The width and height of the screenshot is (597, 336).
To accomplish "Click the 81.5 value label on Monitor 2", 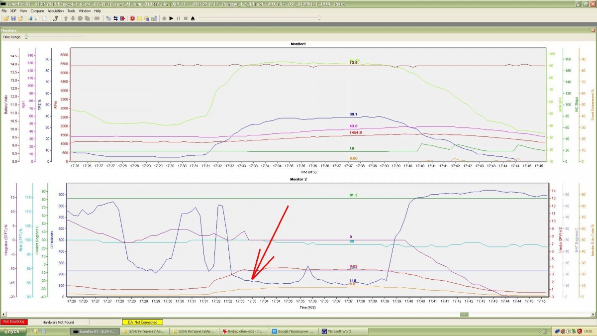I will tap(354, 195).
